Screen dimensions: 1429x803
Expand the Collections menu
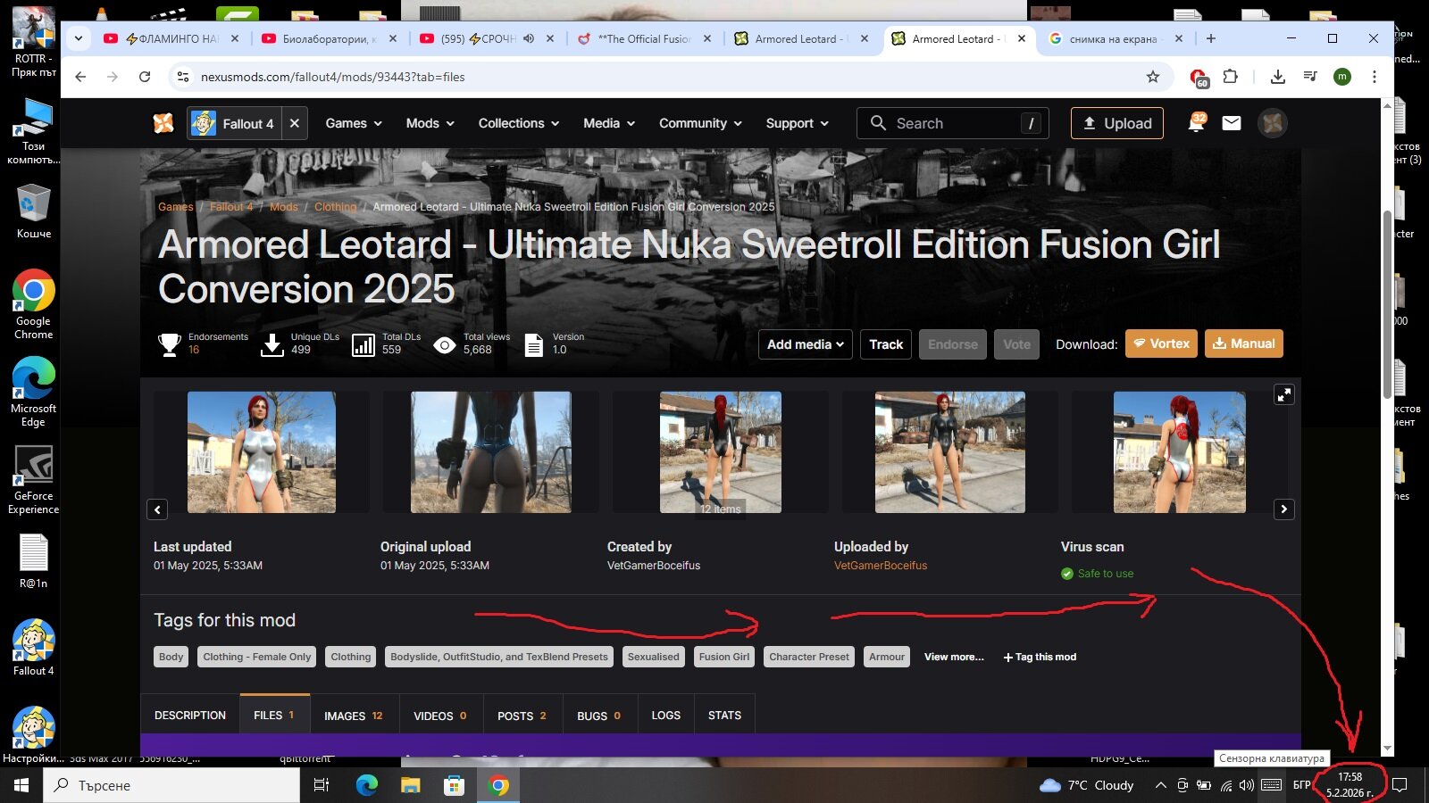click(x=519, y=123)
